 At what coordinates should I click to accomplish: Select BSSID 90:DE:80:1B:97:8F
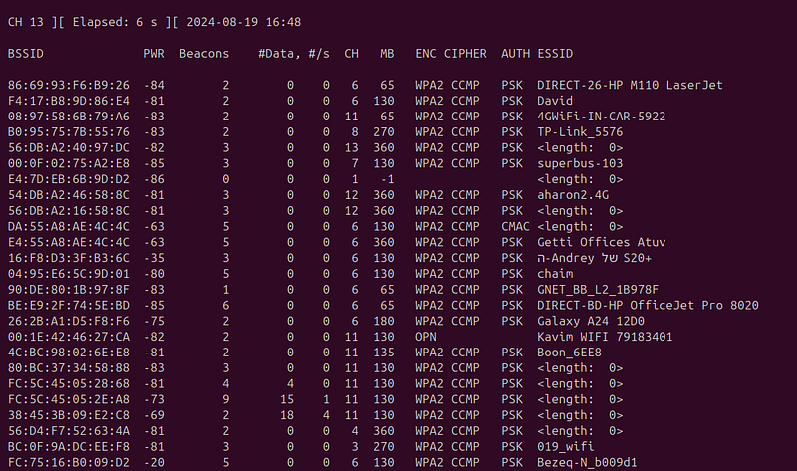68,290
